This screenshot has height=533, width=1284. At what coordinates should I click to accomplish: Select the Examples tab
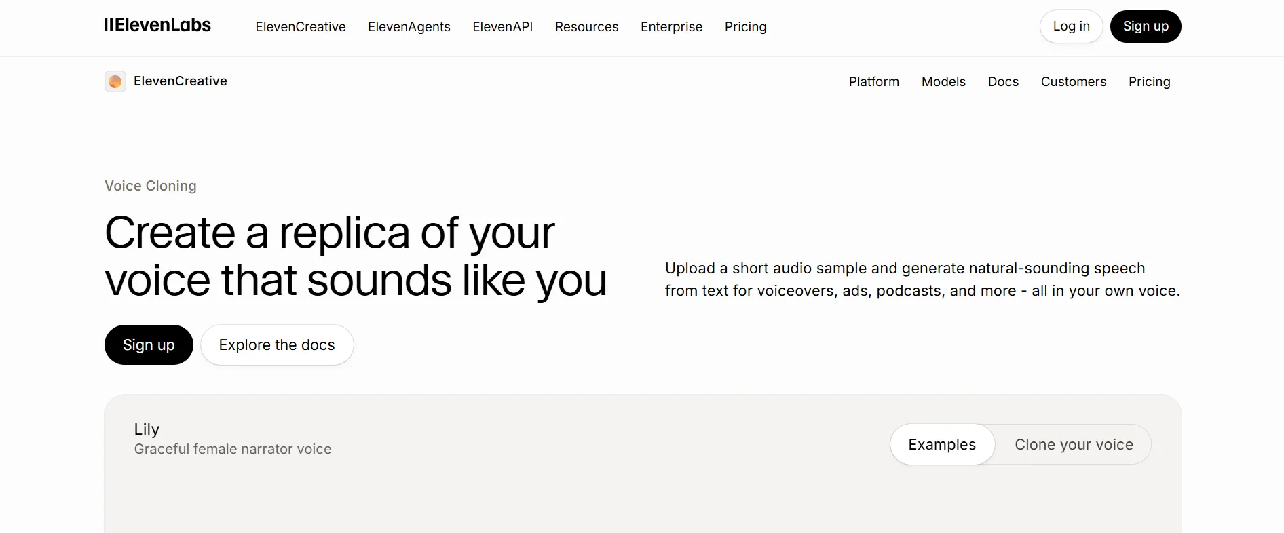[942, 444]
